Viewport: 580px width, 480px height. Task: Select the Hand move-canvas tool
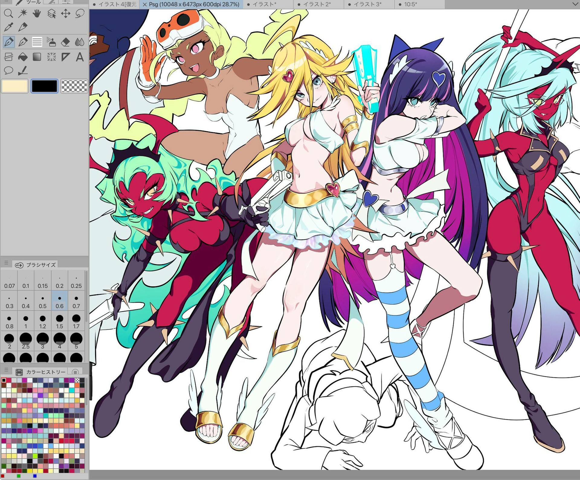(37, 13)
